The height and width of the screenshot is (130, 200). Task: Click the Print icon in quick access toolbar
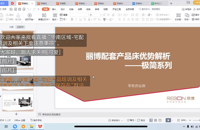click(x=20, y=9)
